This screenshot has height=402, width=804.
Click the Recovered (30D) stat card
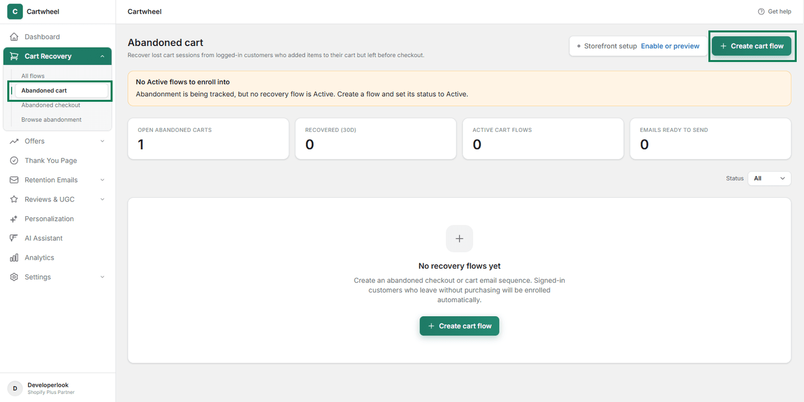(376, 139)
